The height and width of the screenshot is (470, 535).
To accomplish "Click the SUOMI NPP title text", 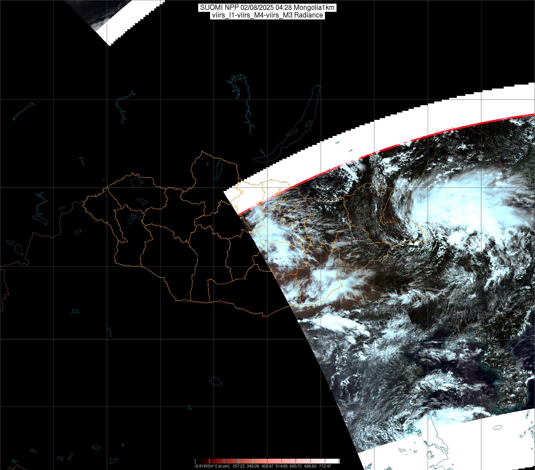I will pos(267,8).
